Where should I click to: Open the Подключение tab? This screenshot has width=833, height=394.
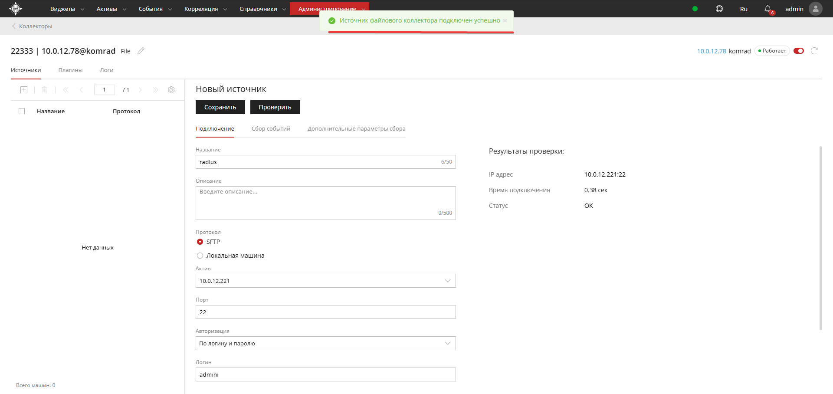215,128
